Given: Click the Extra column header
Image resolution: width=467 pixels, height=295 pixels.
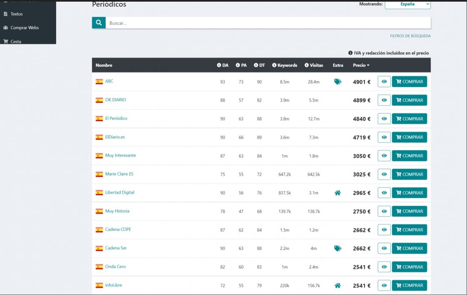Looking at the screenshot, I should (x=338, y=65).
